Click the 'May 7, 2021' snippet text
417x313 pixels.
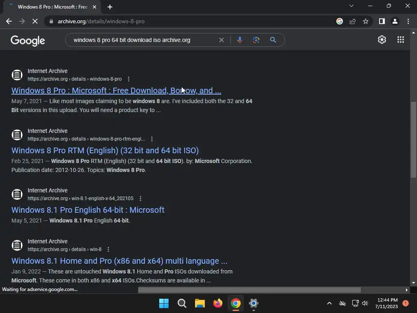coord(26,101)
